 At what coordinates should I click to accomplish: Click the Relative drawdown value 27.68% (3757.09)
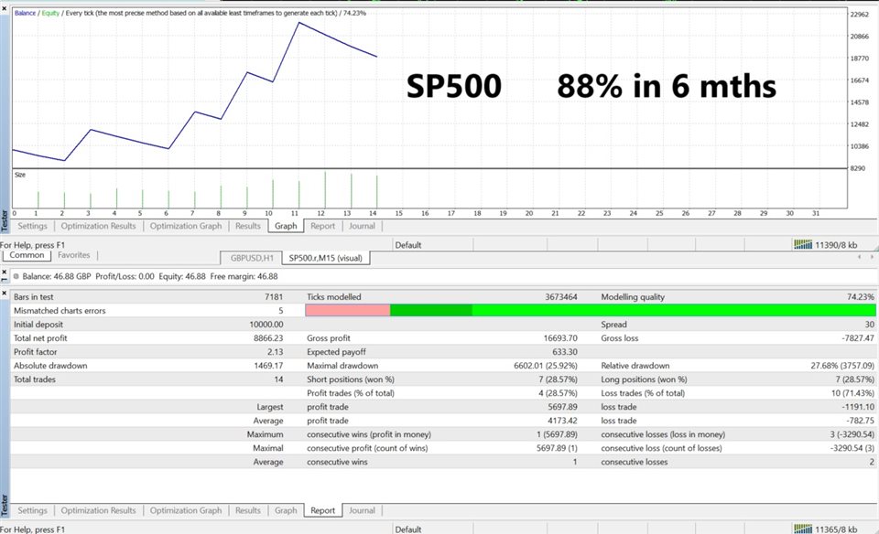coord(842,366)
